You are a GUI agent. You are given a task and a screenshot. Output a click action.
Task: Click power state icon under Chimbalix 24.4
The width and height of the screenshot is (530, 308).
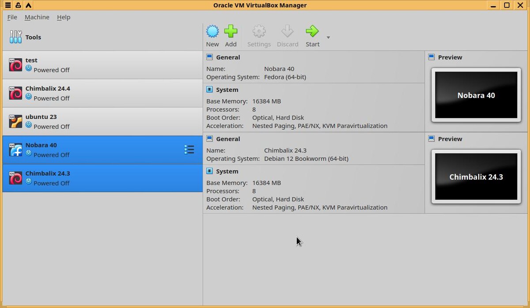29,97
